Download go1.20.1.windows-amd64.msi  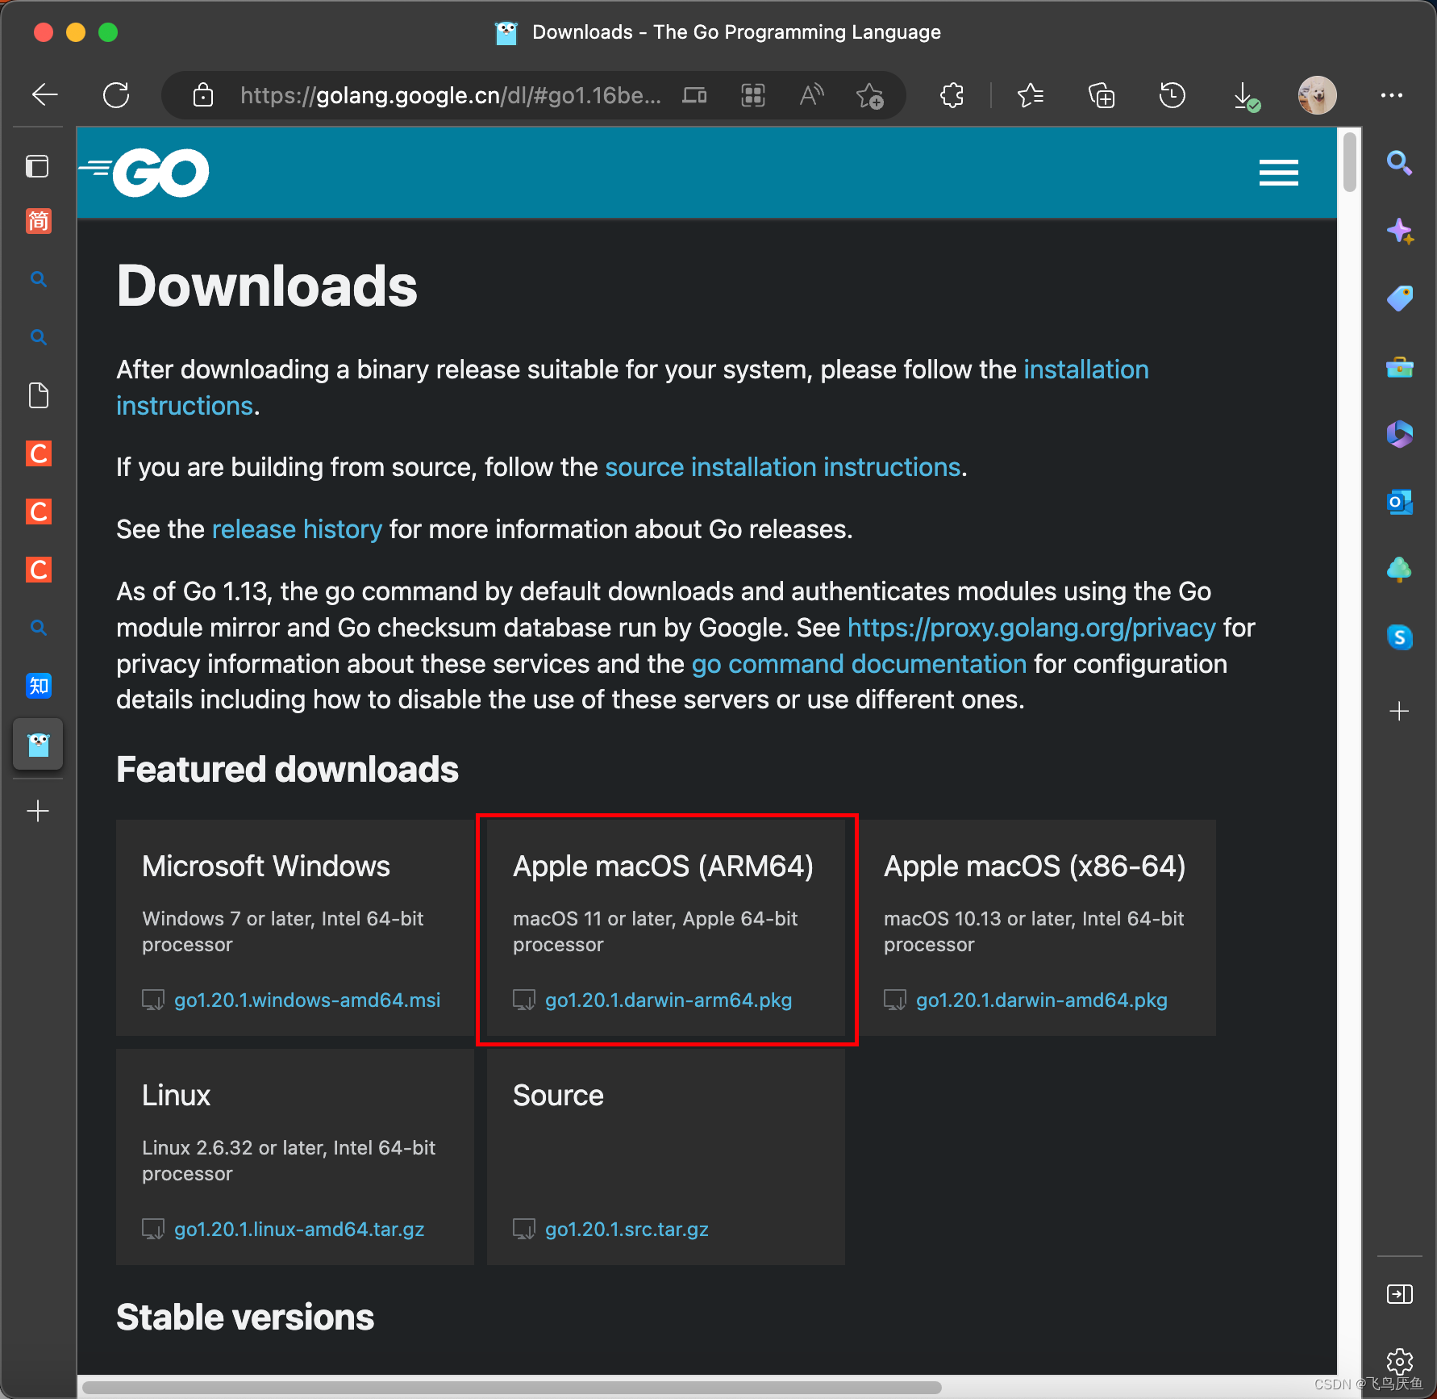pos(307,1000)
